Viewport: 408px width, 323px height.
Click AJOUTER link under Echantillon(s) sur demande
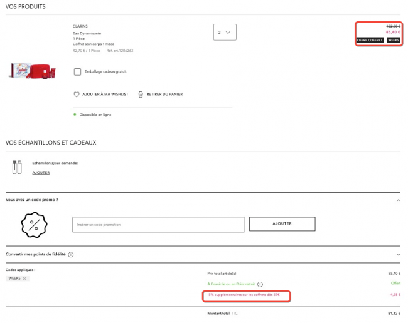[41, 173]
